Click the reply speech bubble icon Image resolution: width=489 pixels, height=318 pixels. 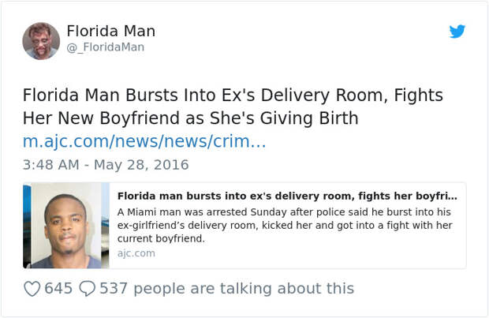click(x=88, y=289)
